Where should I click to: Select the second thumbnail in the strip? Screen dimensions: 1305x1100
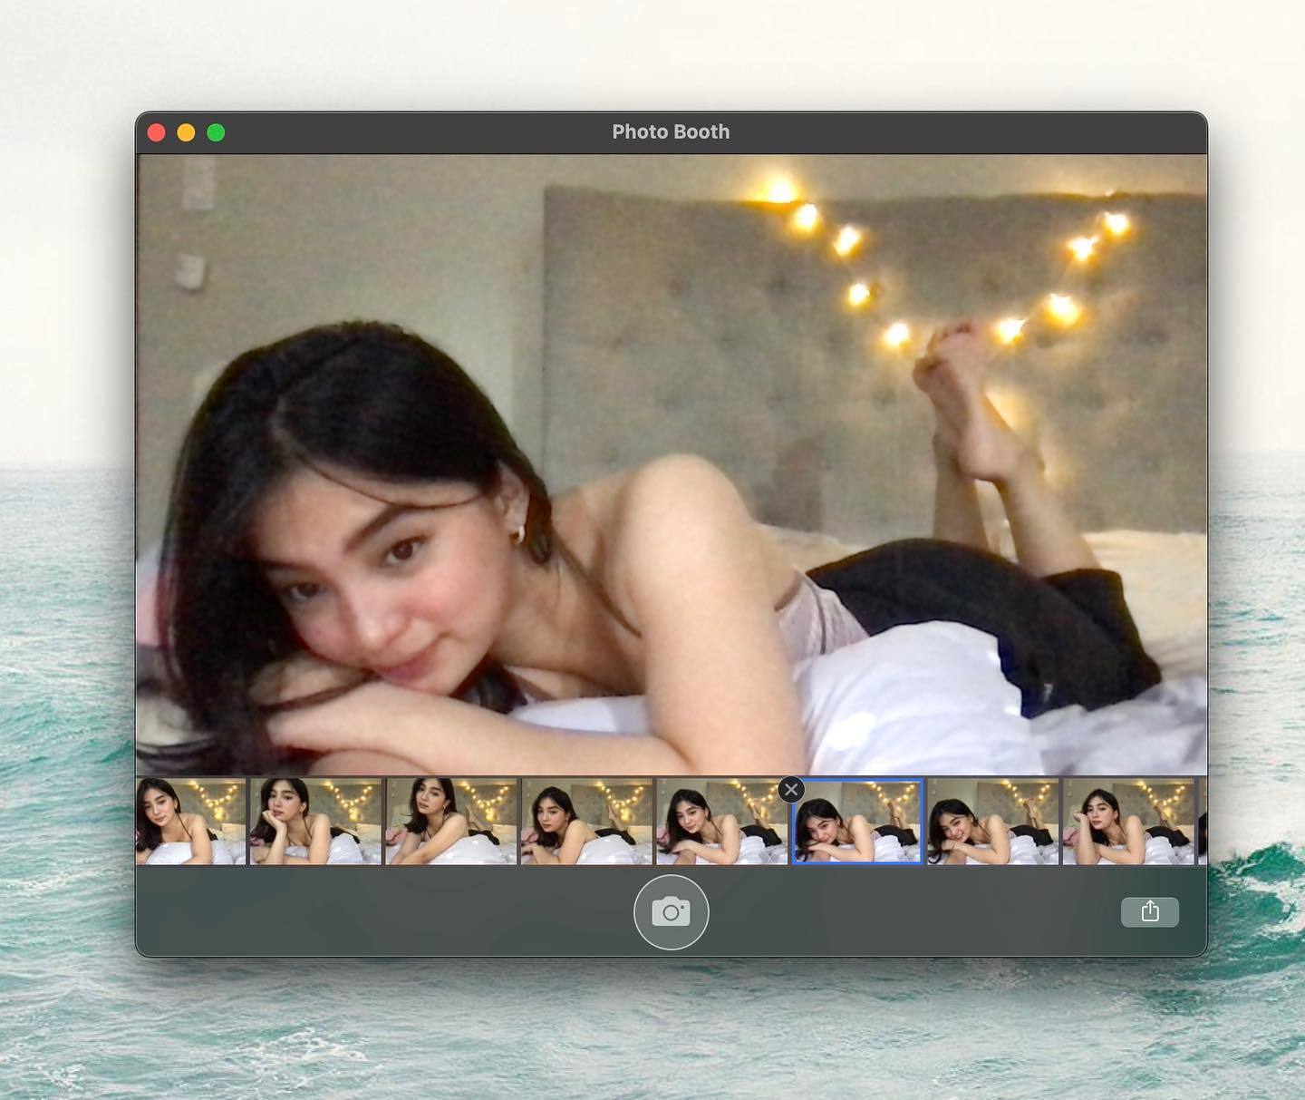coord(315,822)
